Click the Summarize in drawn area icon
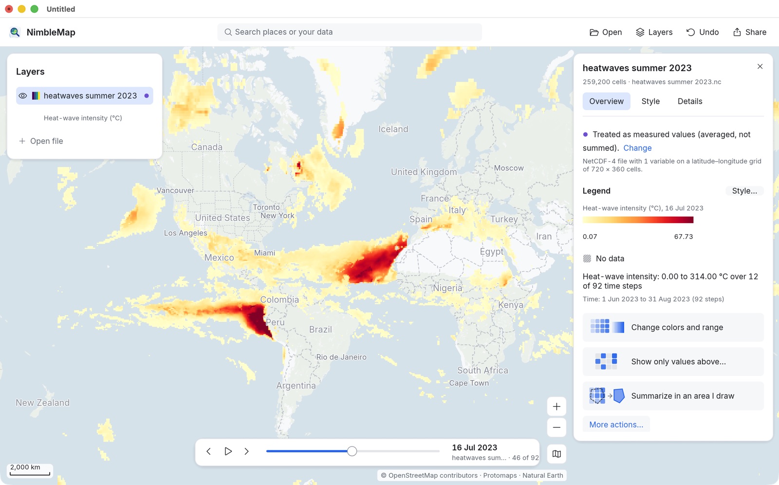The height and width of the screenshot is (485, 779). click(607, 396)
